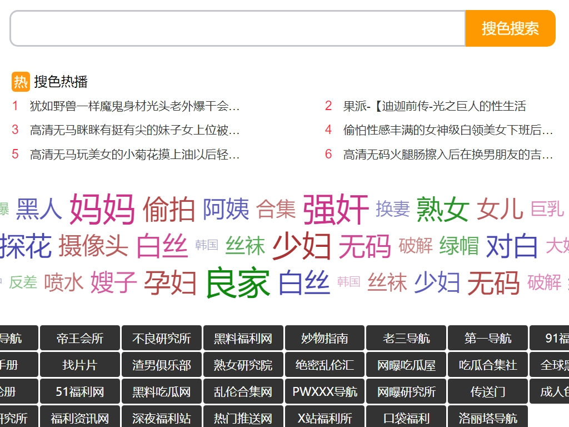Choose the 反差 tag in the tag cloud
The height and width of the screenshot is (427, 569).
tap(23, 282)
